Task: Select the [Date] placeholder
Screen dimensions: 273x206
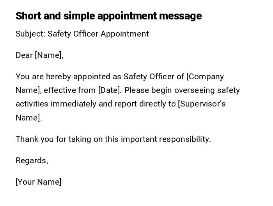Action: [110, 90]
